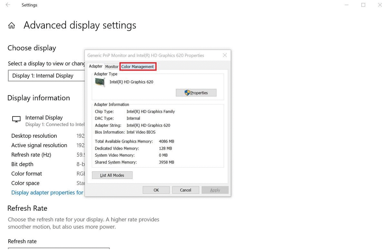Click the Intel graphics card adapter icon

[x=100, y=82]
